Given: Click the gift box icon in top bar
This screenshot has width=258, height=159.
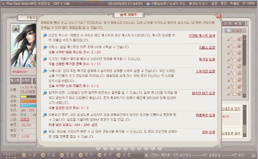Looking at the screenshot, I should [x=148, y=4].
